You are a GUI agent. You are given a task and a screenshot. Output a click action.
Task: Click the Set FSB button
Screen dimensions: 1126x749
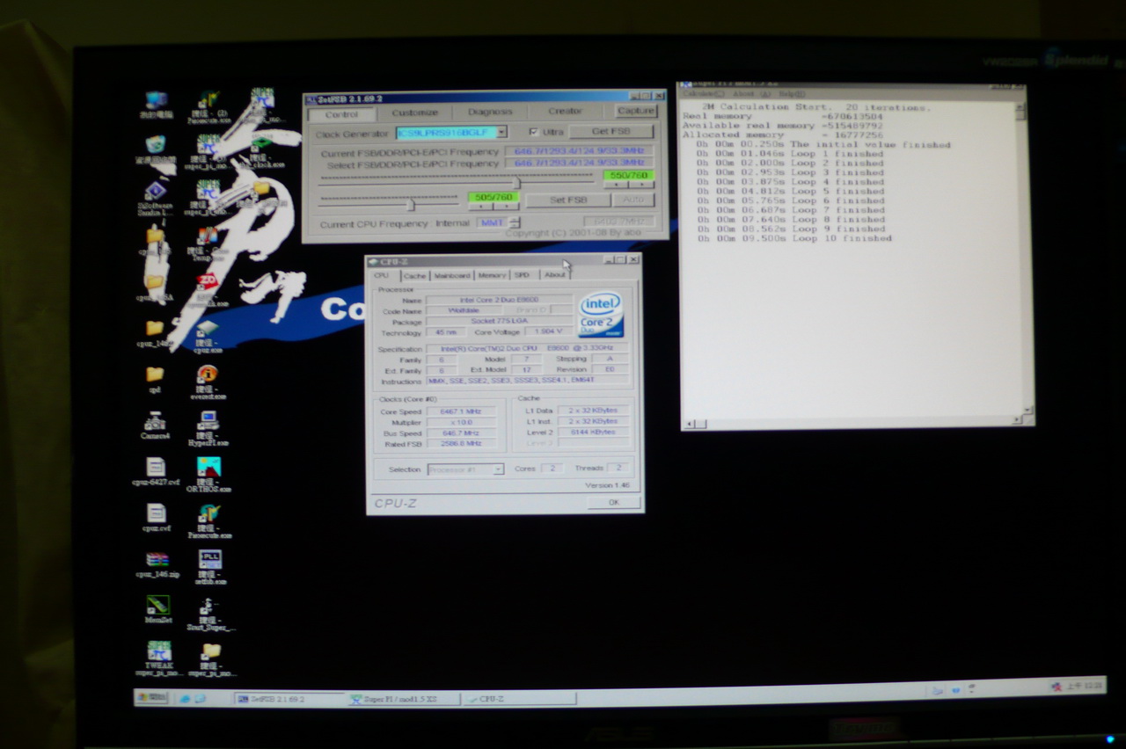click(568, 200)
